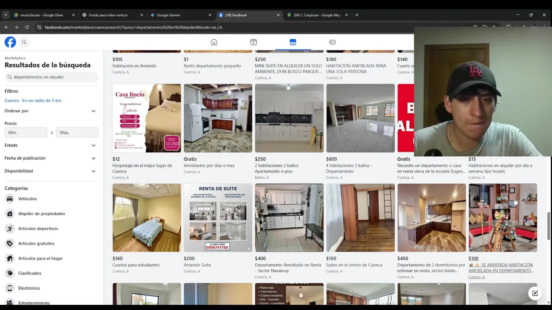Open a new browser tab with plus

pyautogui.click(x=357, y=15)
